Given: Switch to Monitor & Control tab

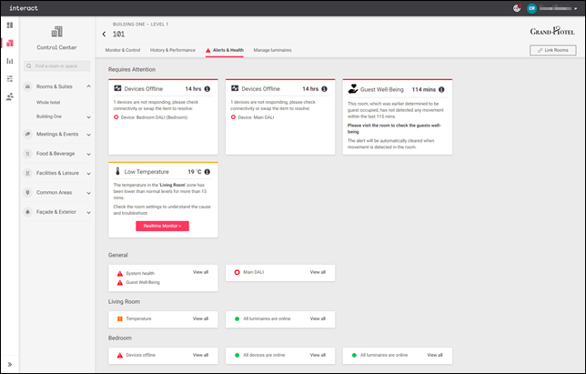Looking at the screenshot, I should pos(123,50).
